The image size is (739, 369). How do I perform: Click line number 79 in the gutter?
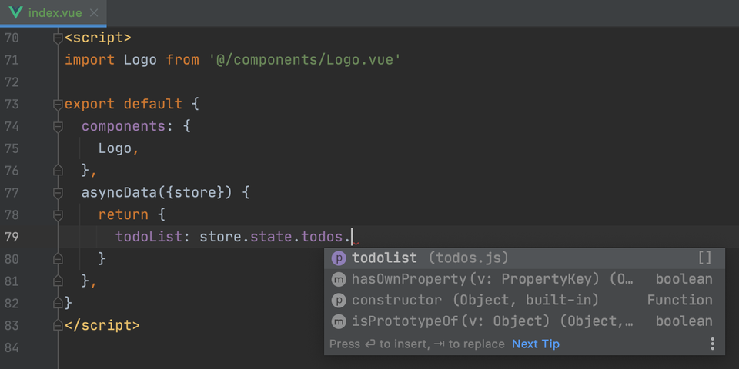point(12,237)
